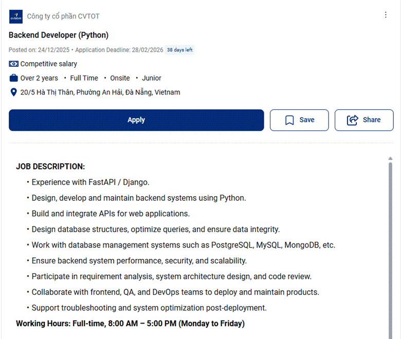Viewport: 401px width, 339px height.
Task: Open the Công ty cổ phần CVTOT company link
Action: click(63, 16)
